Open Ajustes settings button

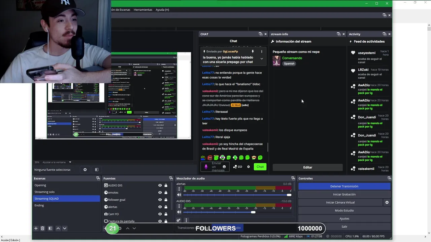coord(344,218)
